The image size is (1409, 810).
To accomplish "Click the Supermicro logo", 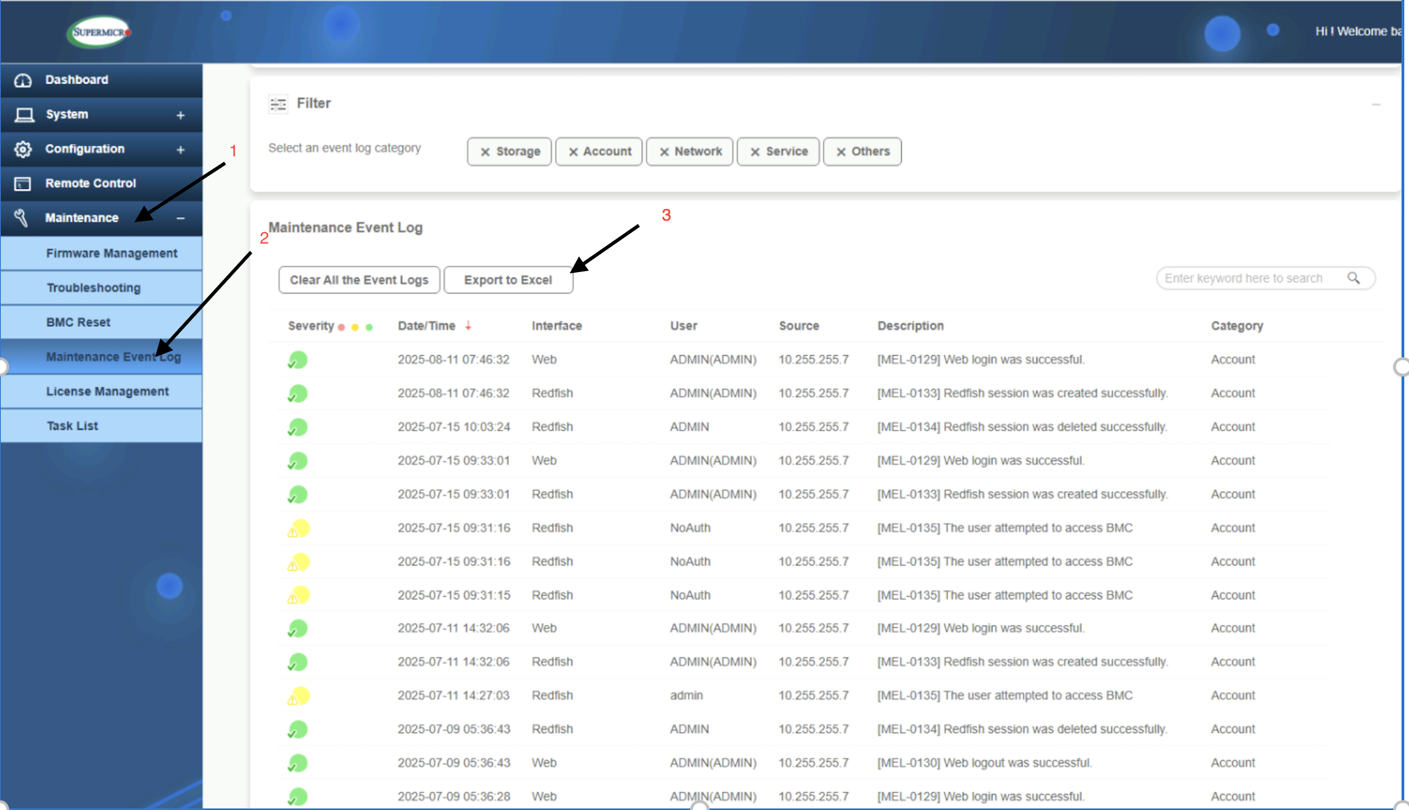I will click(x=99, y=32).
